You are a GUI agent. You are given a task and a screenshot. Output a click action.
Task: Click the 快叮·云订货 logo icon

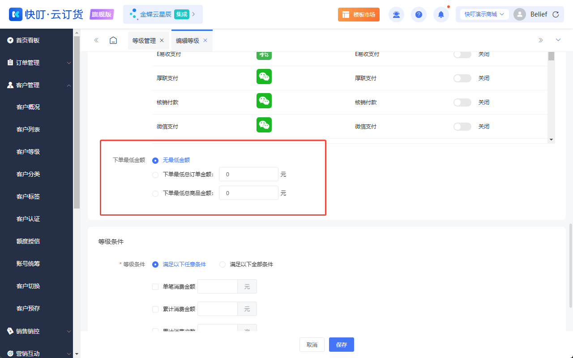(x=16, y=14)
